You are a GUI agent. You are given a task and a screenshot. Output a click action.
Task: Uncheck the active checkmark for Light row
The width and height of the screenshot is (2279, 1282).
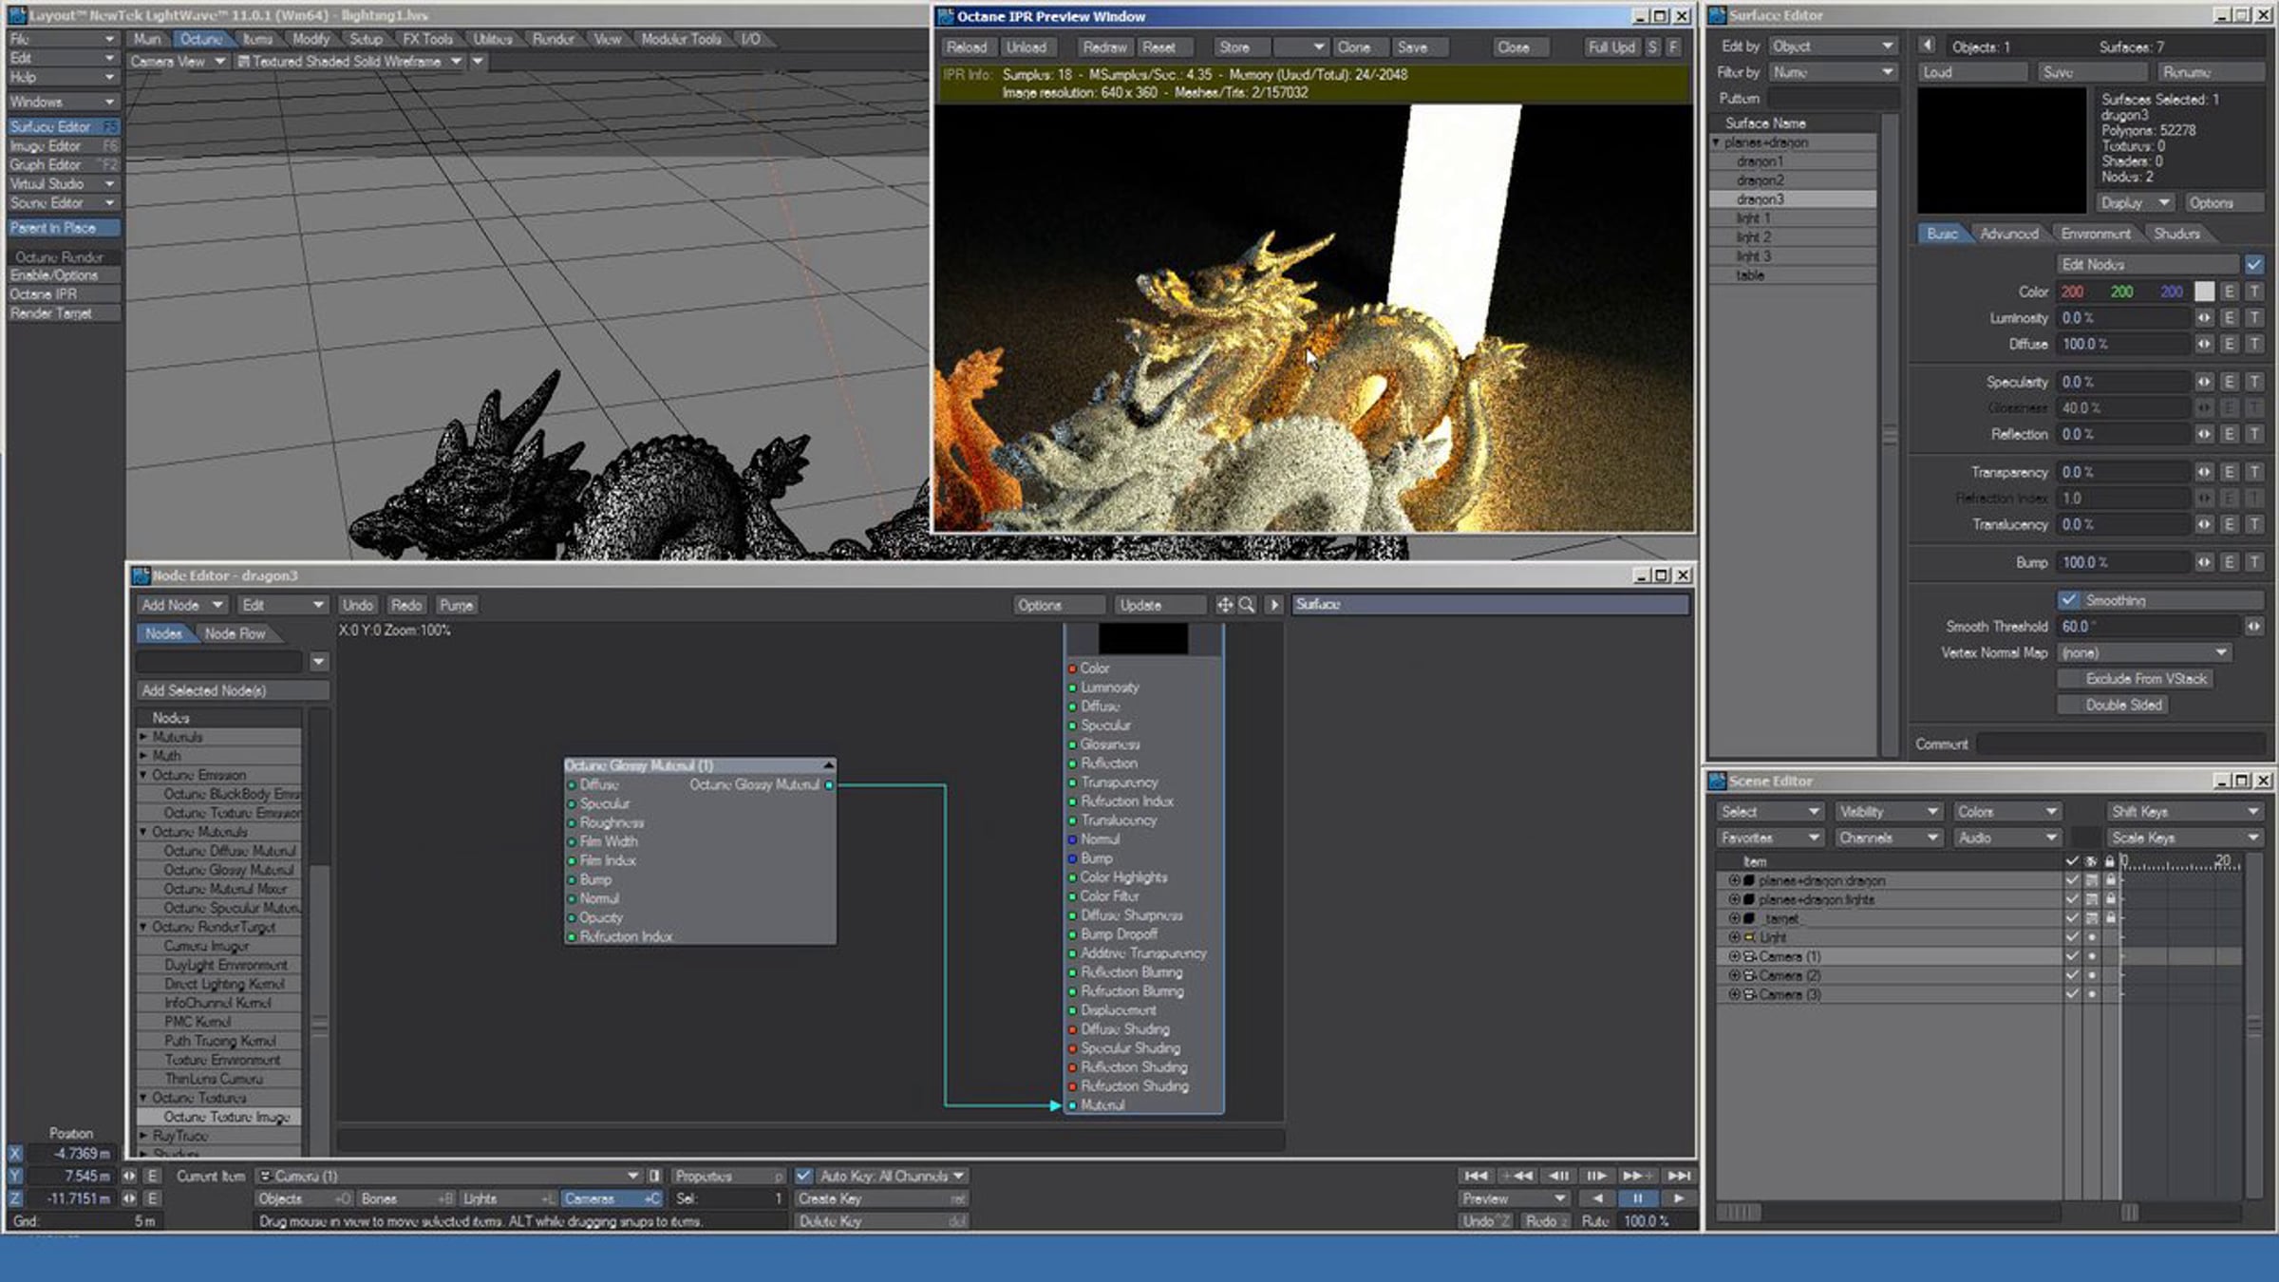2072,937
